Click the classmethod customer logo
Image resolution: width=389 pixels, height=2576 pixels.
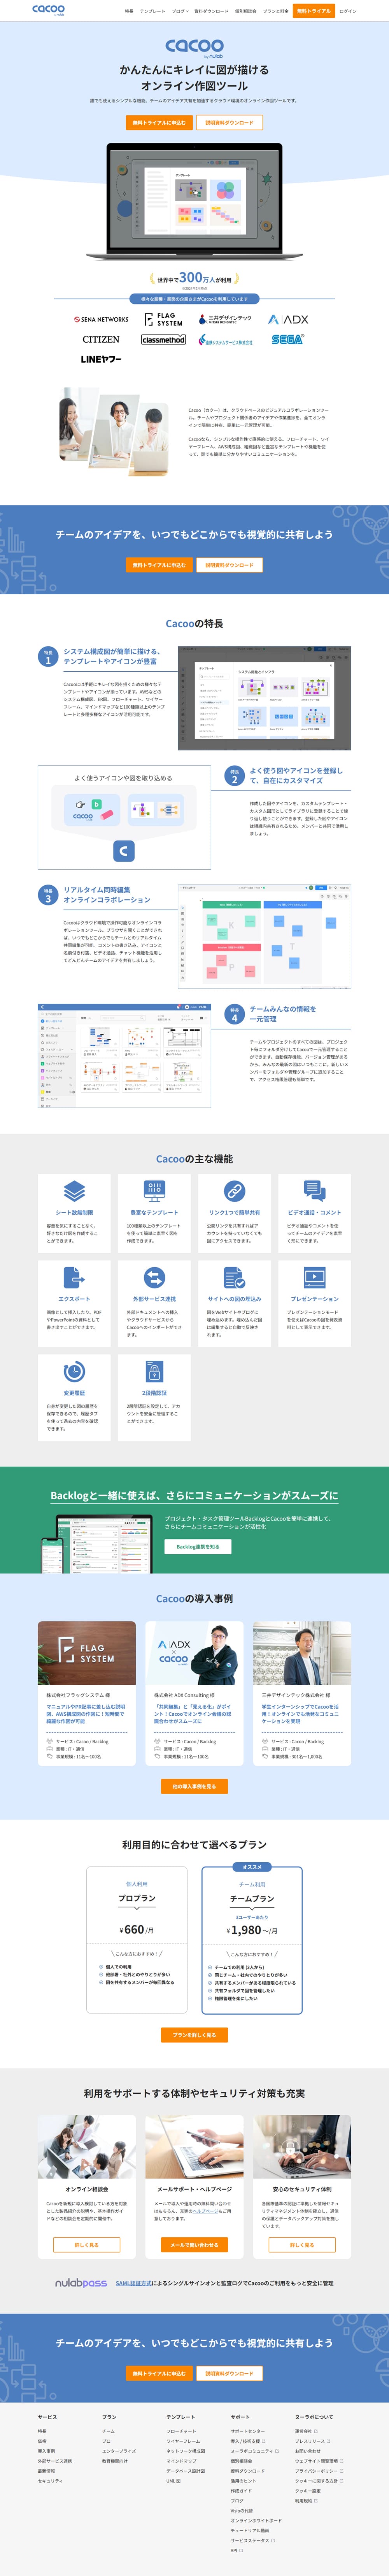coord(164,340)
